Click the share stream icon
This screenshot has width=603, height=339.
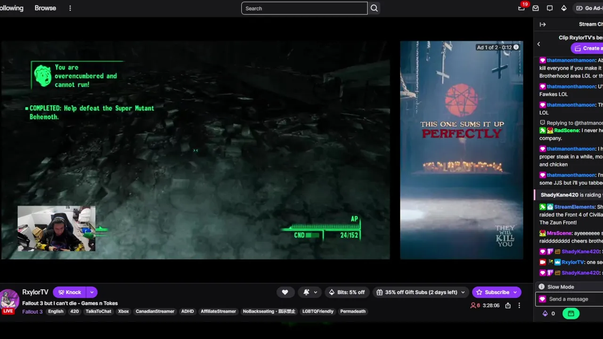tap(508, 305)
